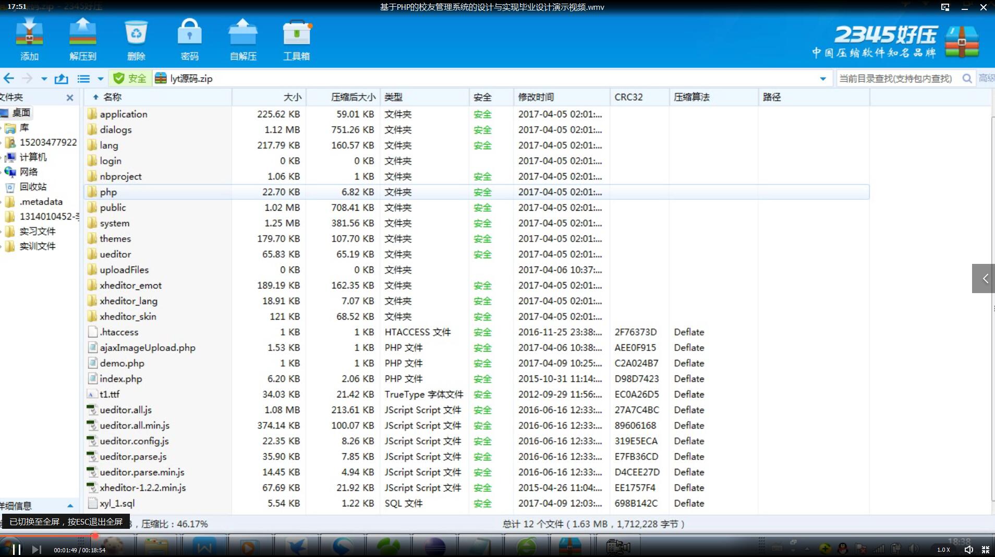The height and width of the screenshot is (557, 995).
Task: Sort by the 大小 column header
Action: pos(269,97)
